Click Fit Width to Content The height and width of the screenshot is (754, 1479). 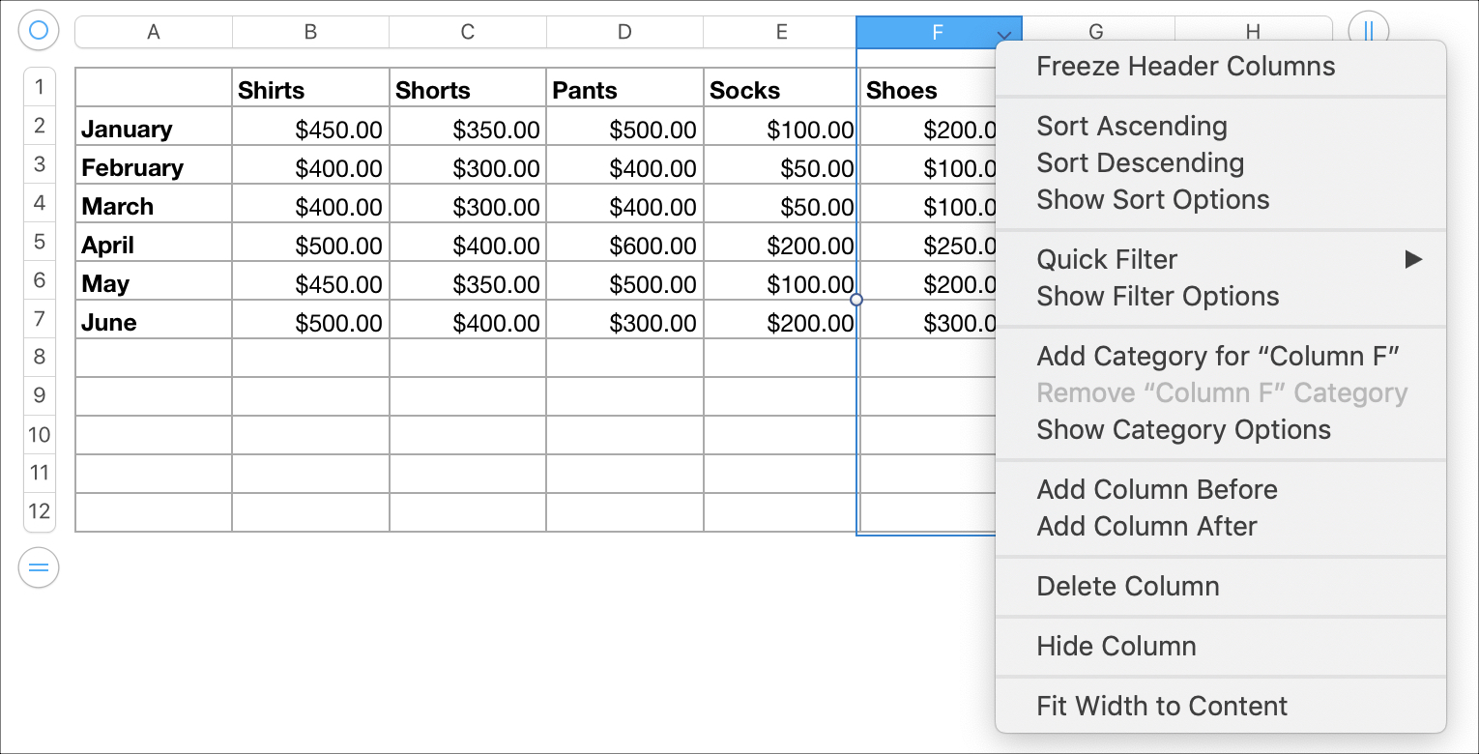[x=1163, y=706]
